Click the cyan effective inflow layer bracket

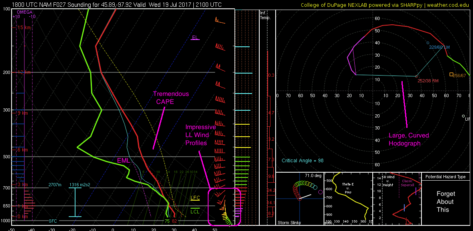75,202
